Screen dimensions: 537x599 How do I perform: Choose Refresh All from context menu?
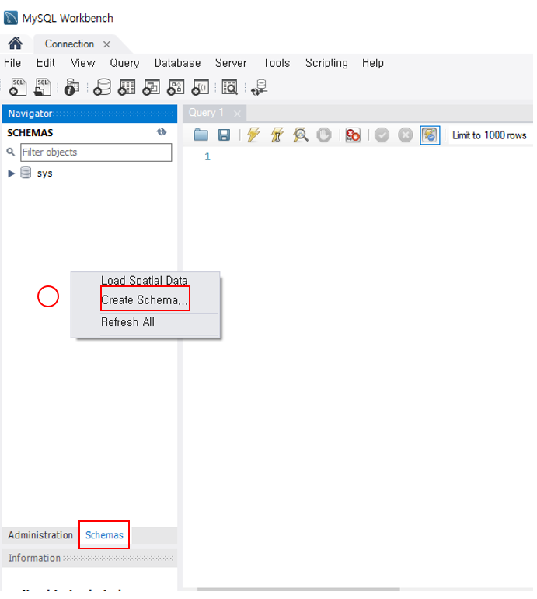pos(127,322)
